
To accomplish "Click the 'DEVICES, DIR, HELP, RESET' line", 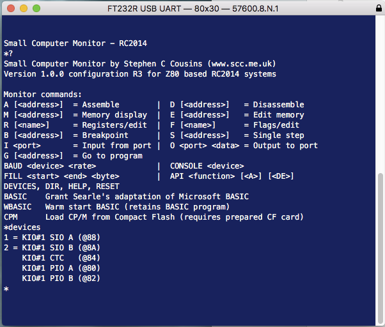I will (61, 186).
